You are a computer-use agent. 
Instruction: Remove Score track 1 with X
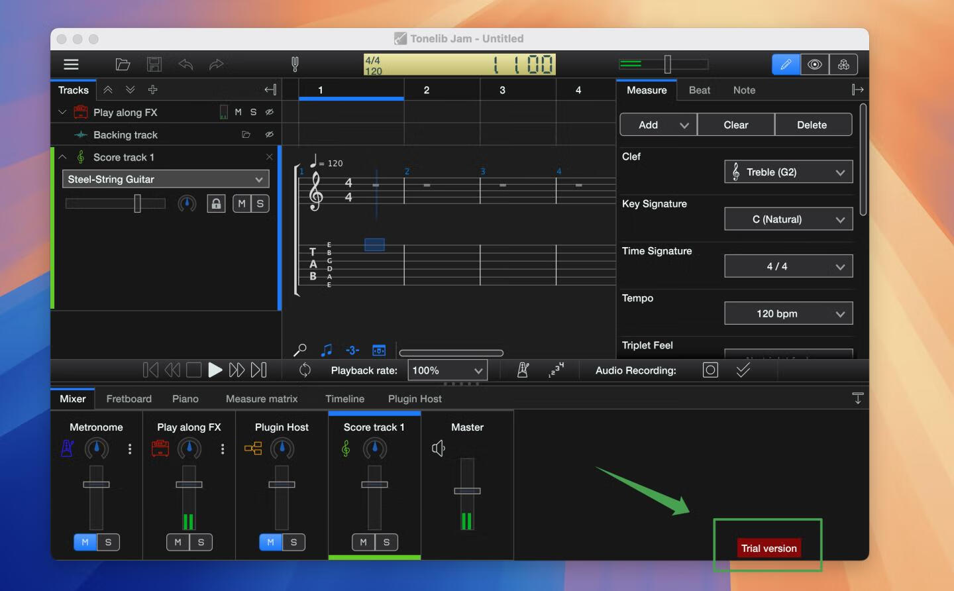tap(269, 157)
